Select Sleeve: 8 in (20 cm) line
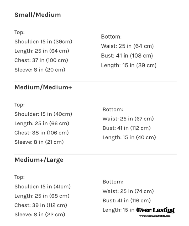 (x=40, y=70)
